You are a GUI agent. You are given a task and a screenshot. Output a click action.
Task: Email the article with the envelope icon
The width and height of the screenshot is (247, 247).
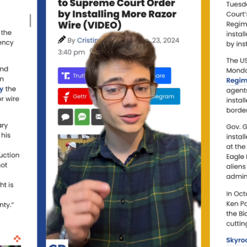98,117
